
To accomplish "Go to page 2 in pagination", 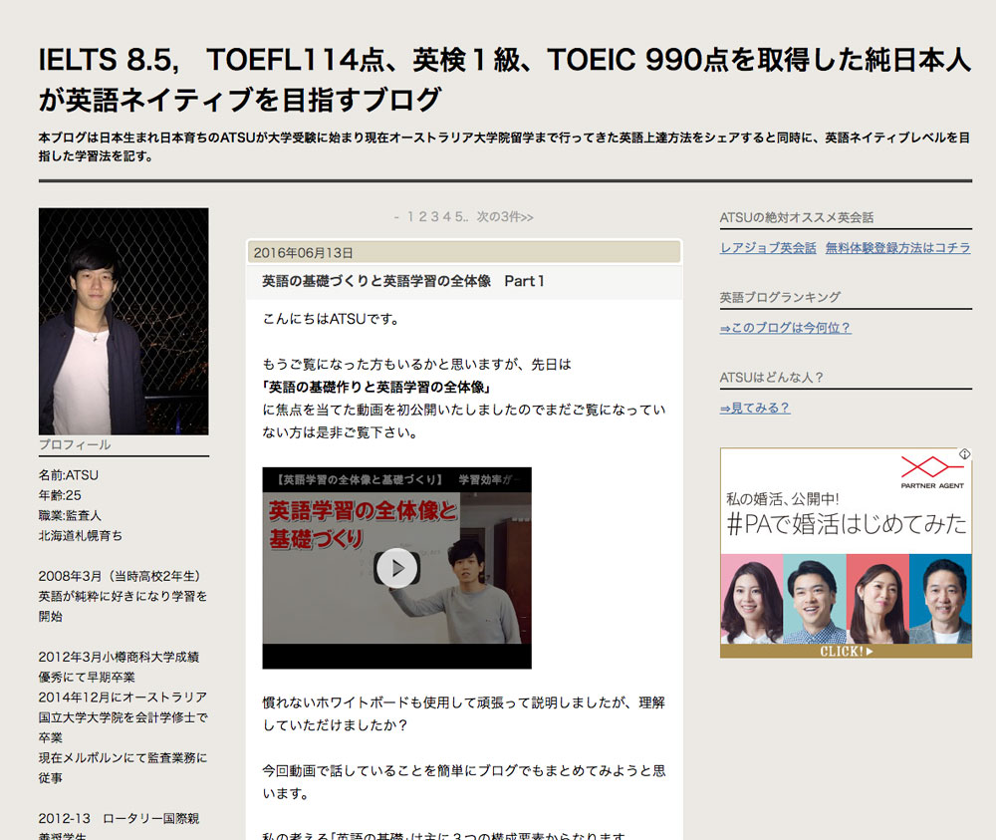I will point(422,217).
